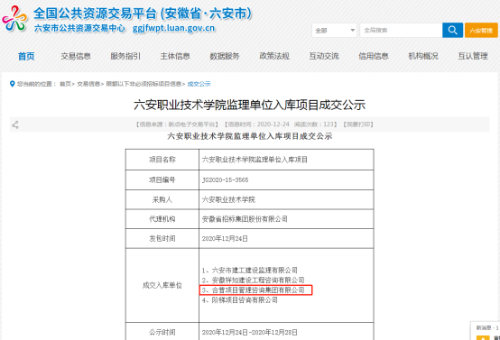
Task: Click the 代理机构 label cell
Action: pos(162,219)
